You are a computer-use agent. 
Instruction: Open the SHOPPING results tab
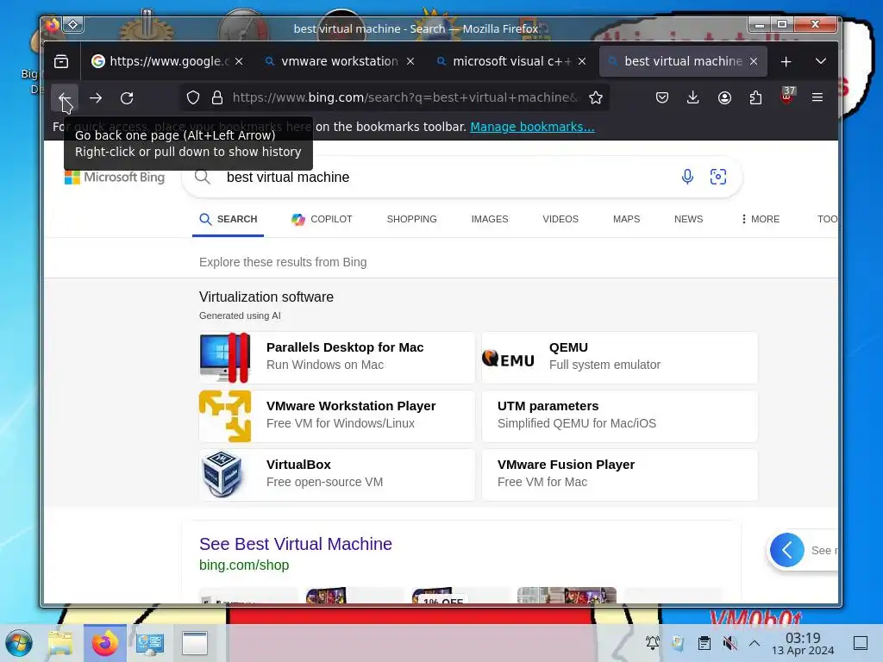tap(411, 219)
